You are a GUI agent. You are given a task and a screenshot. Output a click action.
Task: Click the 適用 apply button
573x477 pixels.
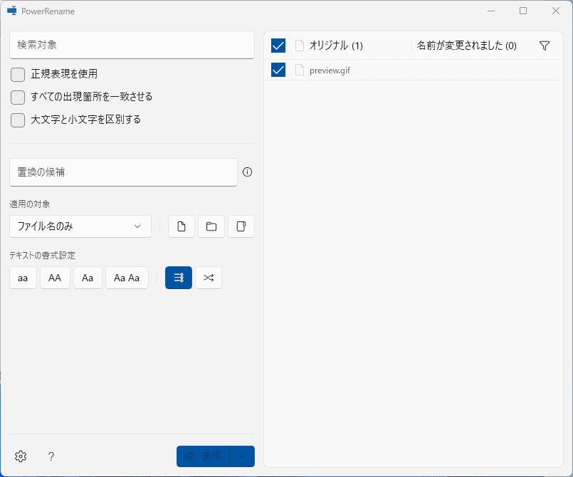point(203,456)
